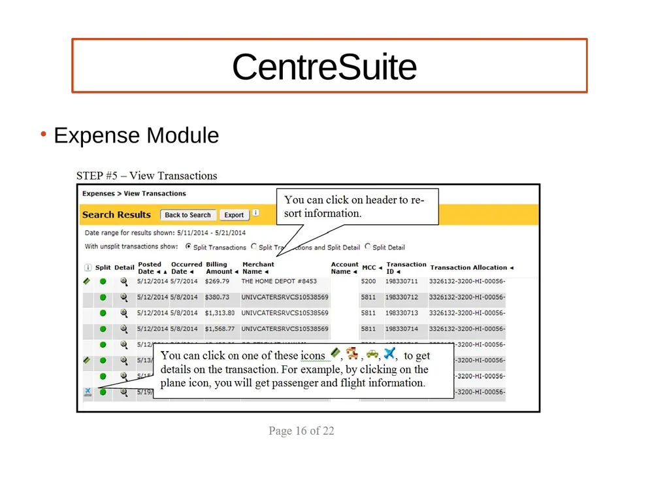669x502 pixels.
Task: Click allocation 3326132-3200-HI-00056- on transaction 198330711 row
Action: click(x=467, y=281)
